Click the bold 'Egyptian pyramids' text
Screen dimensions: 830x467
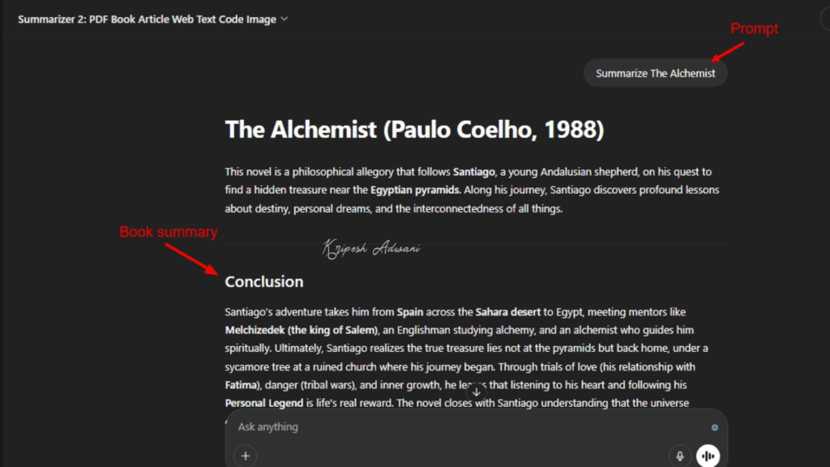pyautogui.click(x=416, y=191)
